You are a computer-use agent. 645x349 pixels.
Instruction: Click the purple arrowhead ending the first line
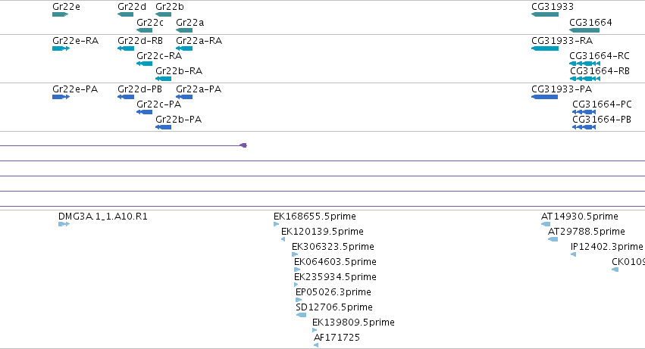pyautogui.click(x=243, y=145)
